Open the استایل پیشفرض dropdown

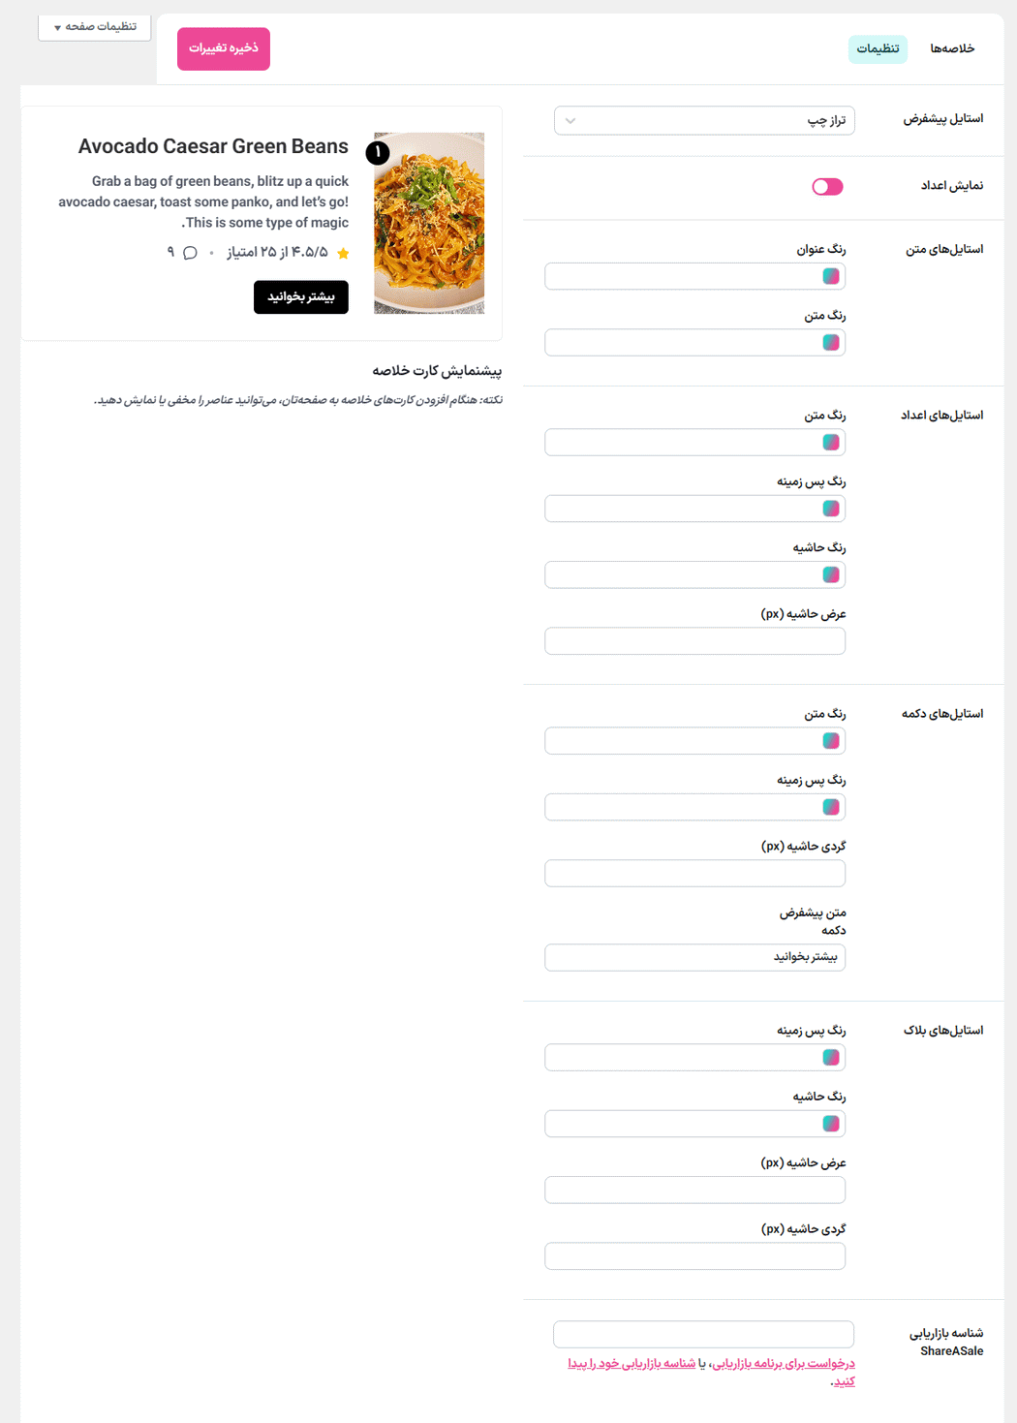click(x=704, y=121)
